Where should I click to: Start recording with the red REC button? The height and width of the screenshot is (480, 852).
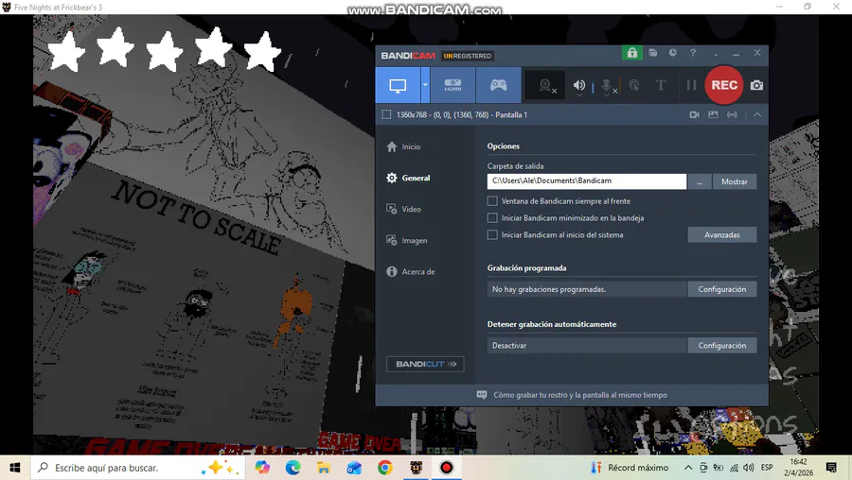(724, 85)
